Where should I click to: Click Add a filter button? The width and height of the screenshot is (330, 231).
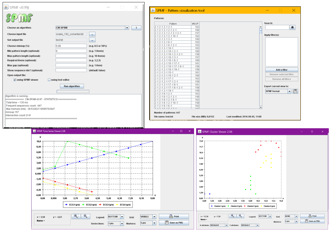coord(282,70)
